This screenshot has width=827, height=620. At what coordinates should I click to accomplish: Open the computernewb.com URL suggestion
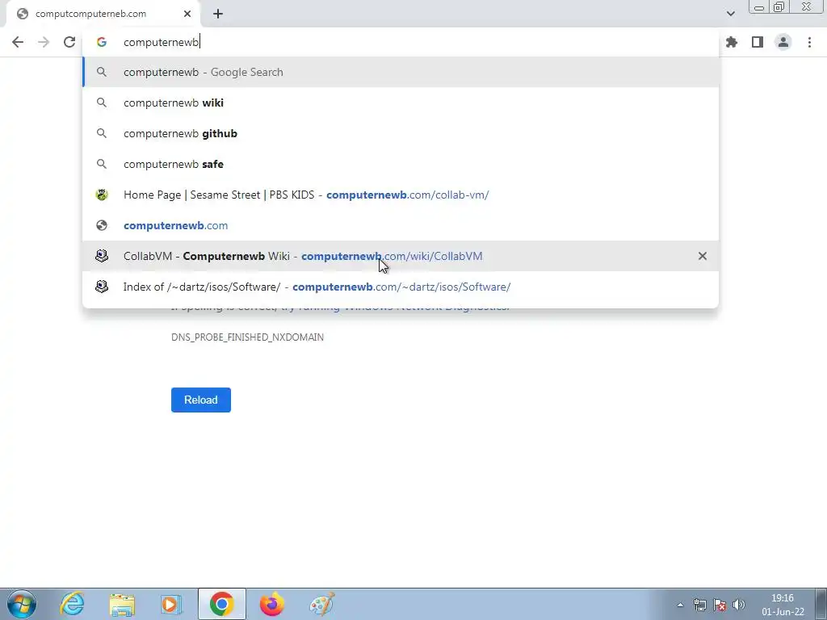point(401,225)
